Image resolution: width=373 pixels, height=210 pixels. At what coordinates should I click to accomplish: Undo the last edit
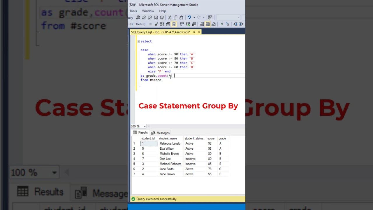[x=189, y=17]
